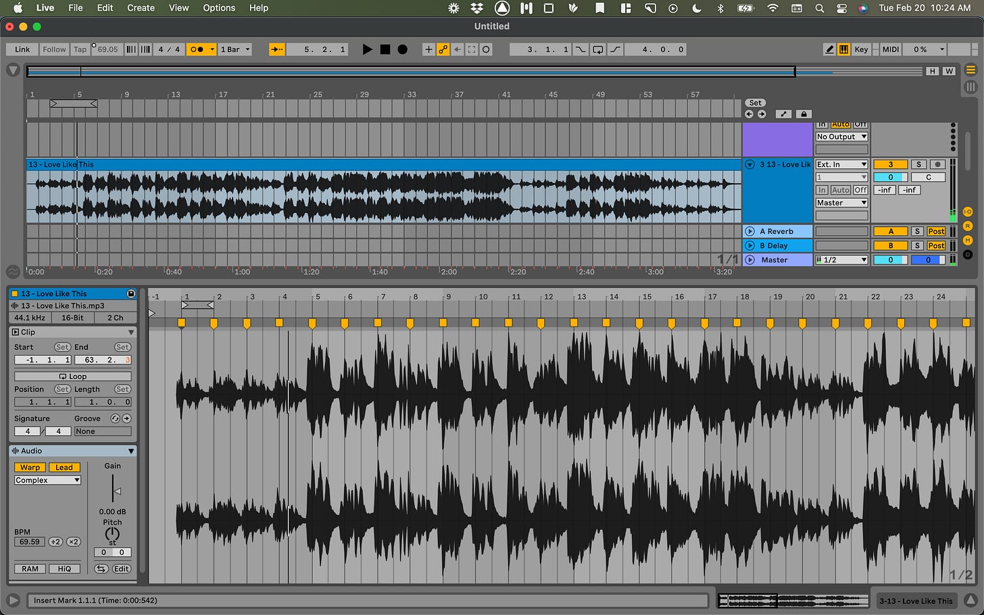Switch to Arrangement View icon

click(970, 70)
